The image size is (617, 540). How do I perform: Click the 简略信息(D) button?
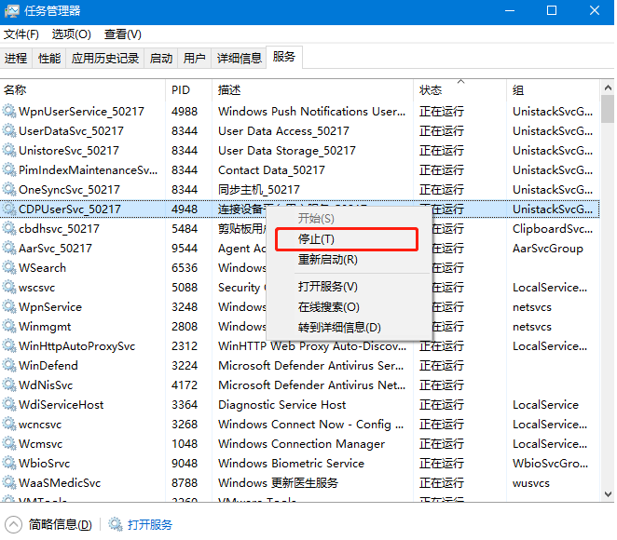click(x=60, y=524)
